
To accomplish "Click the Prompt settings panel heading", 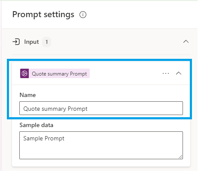I will tap(43, 15).
